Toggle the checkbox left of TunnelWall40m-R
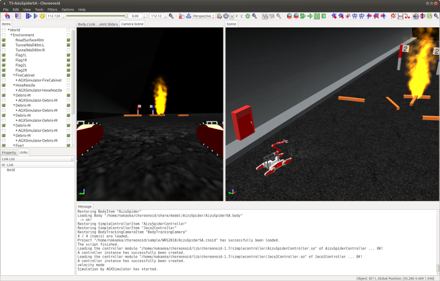440x281 pixels. point(4,50)
